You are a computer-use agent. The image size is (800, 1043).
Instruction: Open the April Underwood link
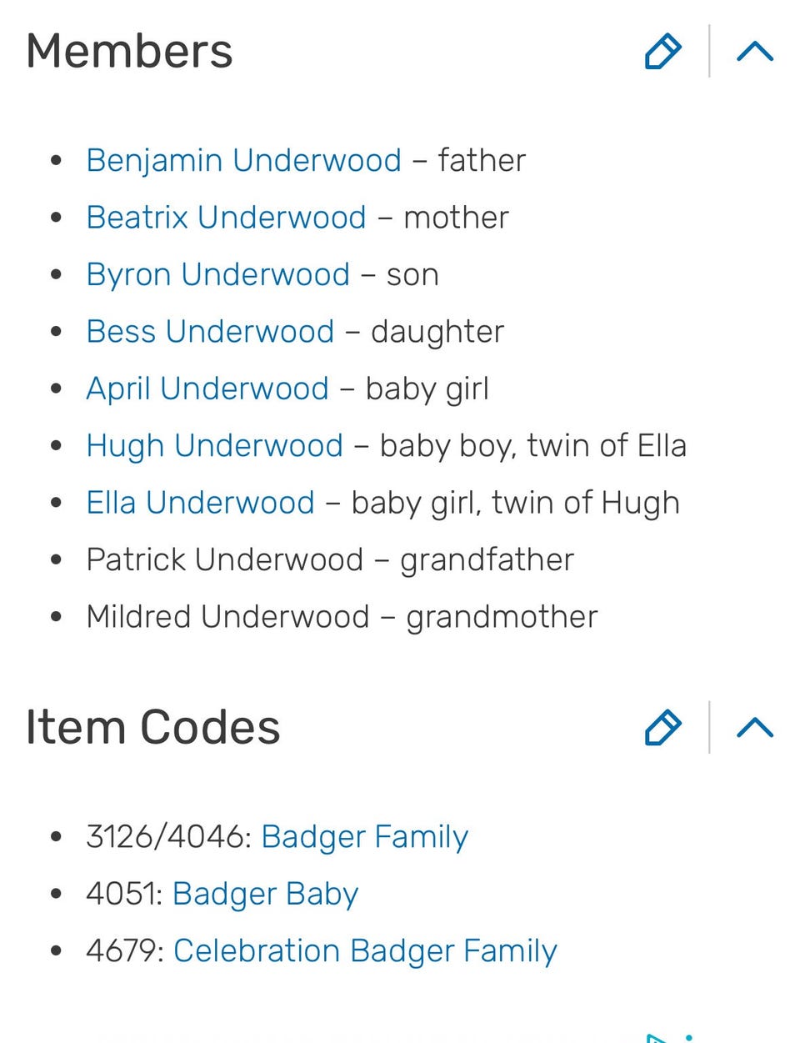pos(207,389)
